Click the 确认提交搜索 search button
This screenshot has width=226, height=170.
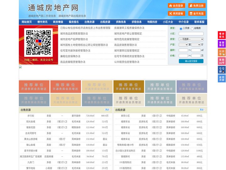[x=191, y=61]
